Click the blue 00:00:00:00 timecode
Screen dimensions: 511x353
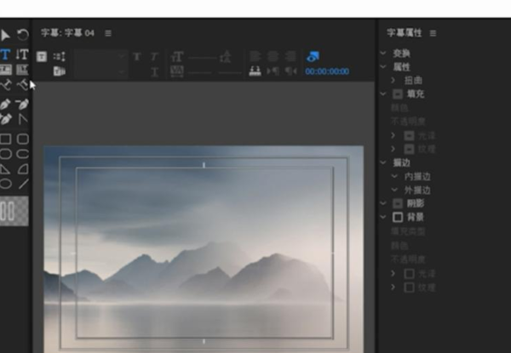(327, 71)
